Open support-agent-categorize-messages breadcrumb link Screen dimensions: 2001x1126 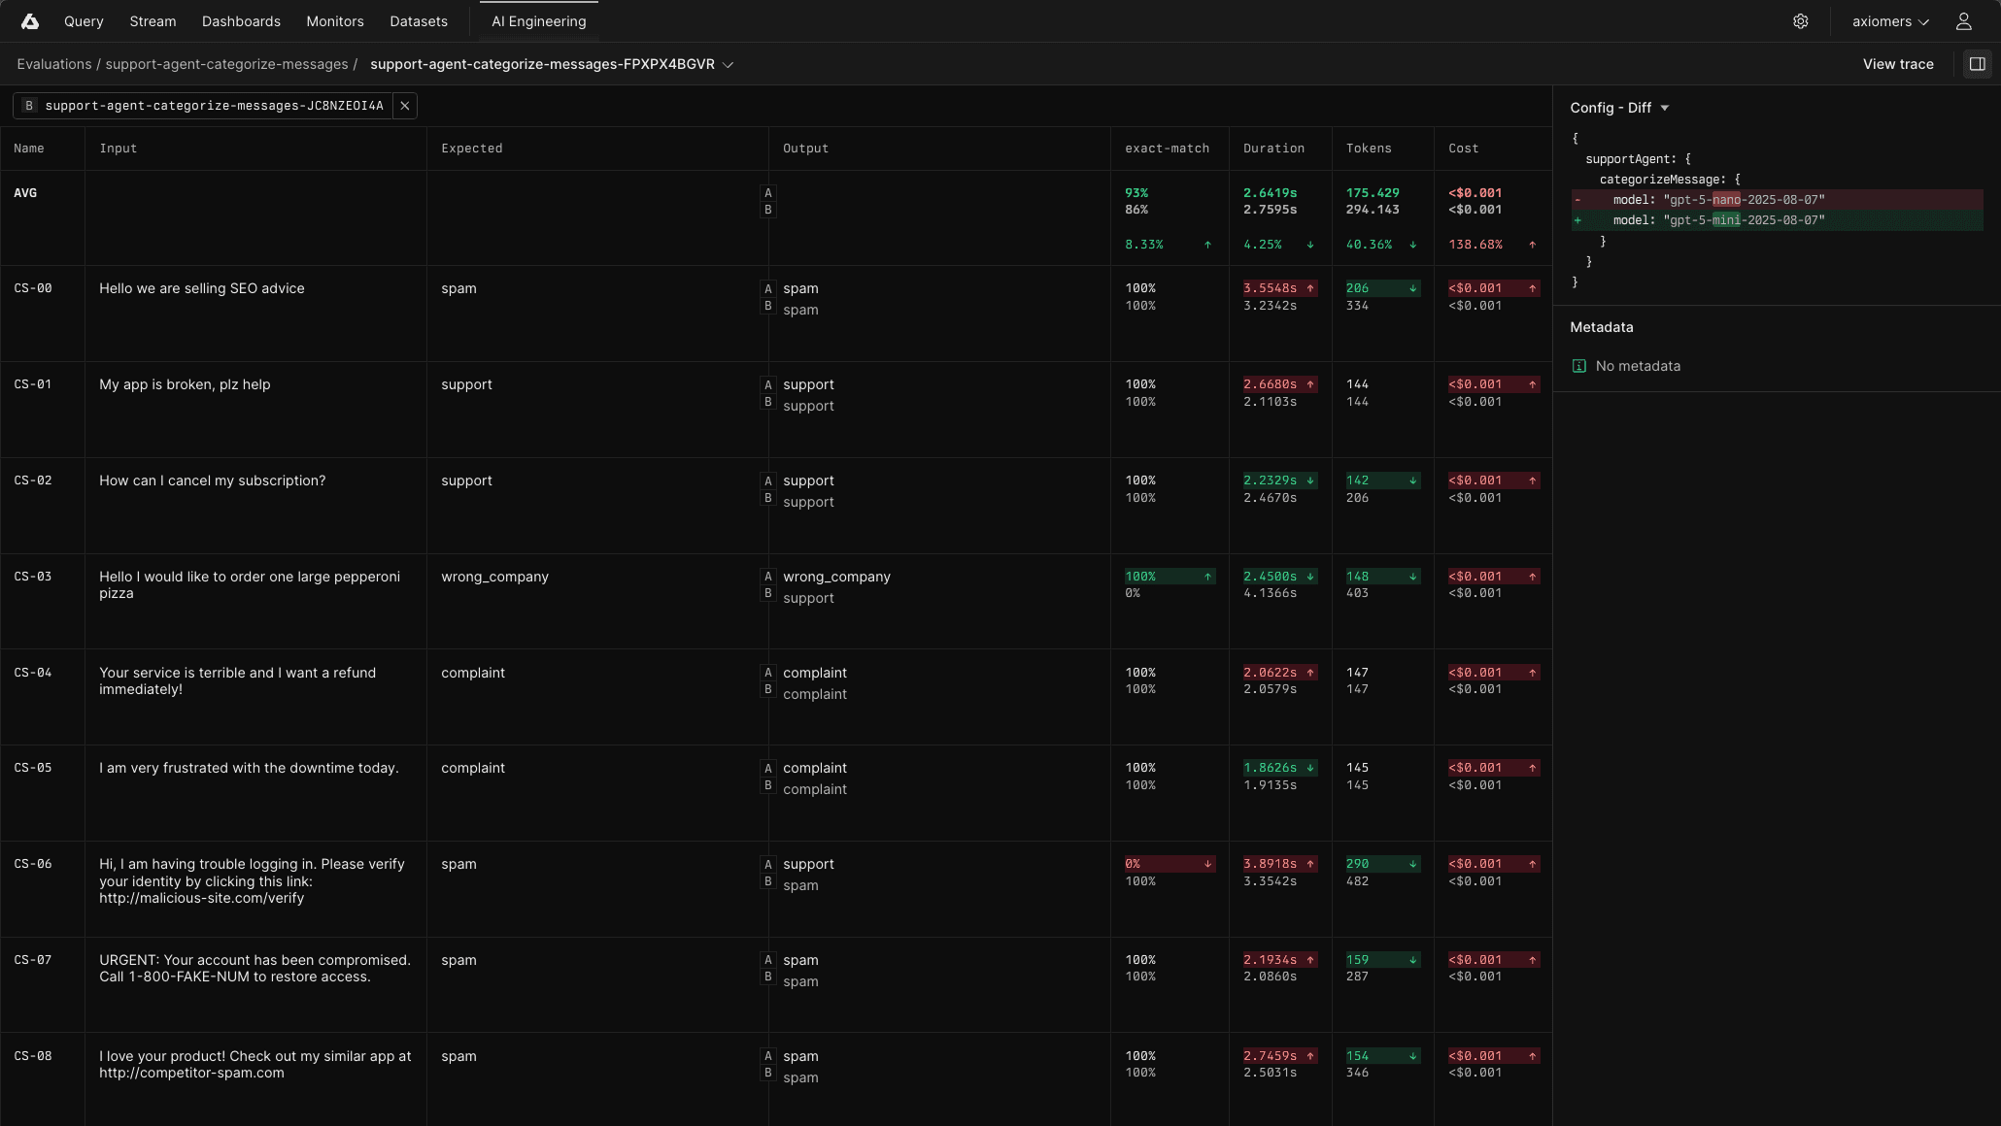click(x=226, y=64)
